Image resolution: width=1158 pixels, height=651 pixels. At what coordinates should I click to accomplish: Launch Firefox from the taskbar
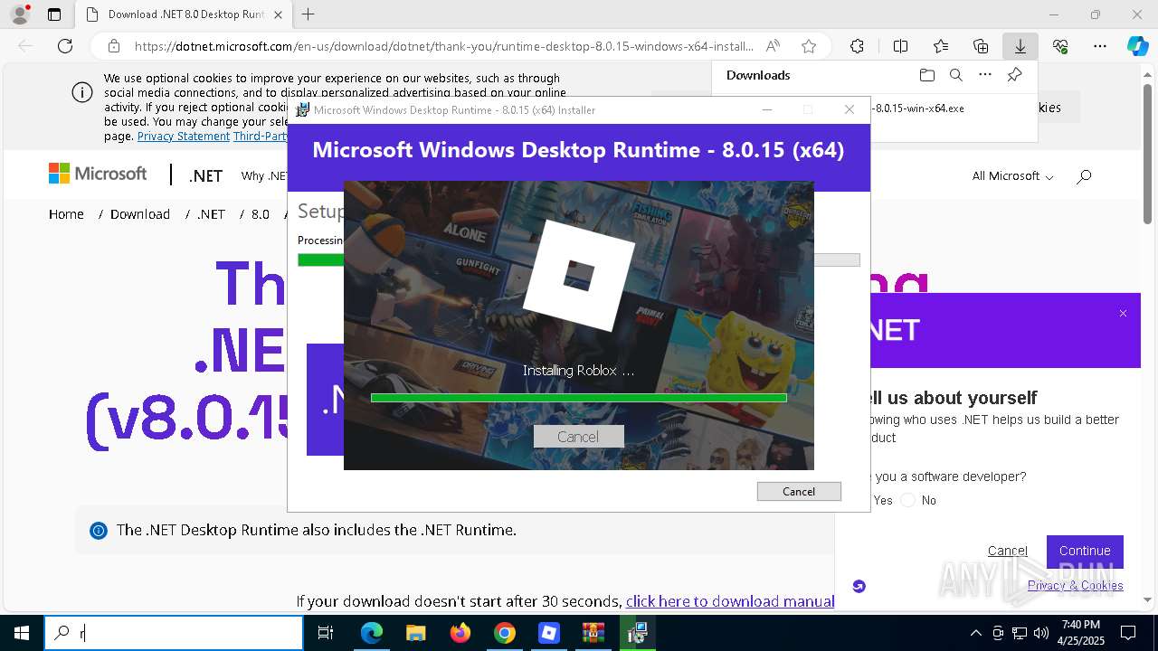[460, 633]
